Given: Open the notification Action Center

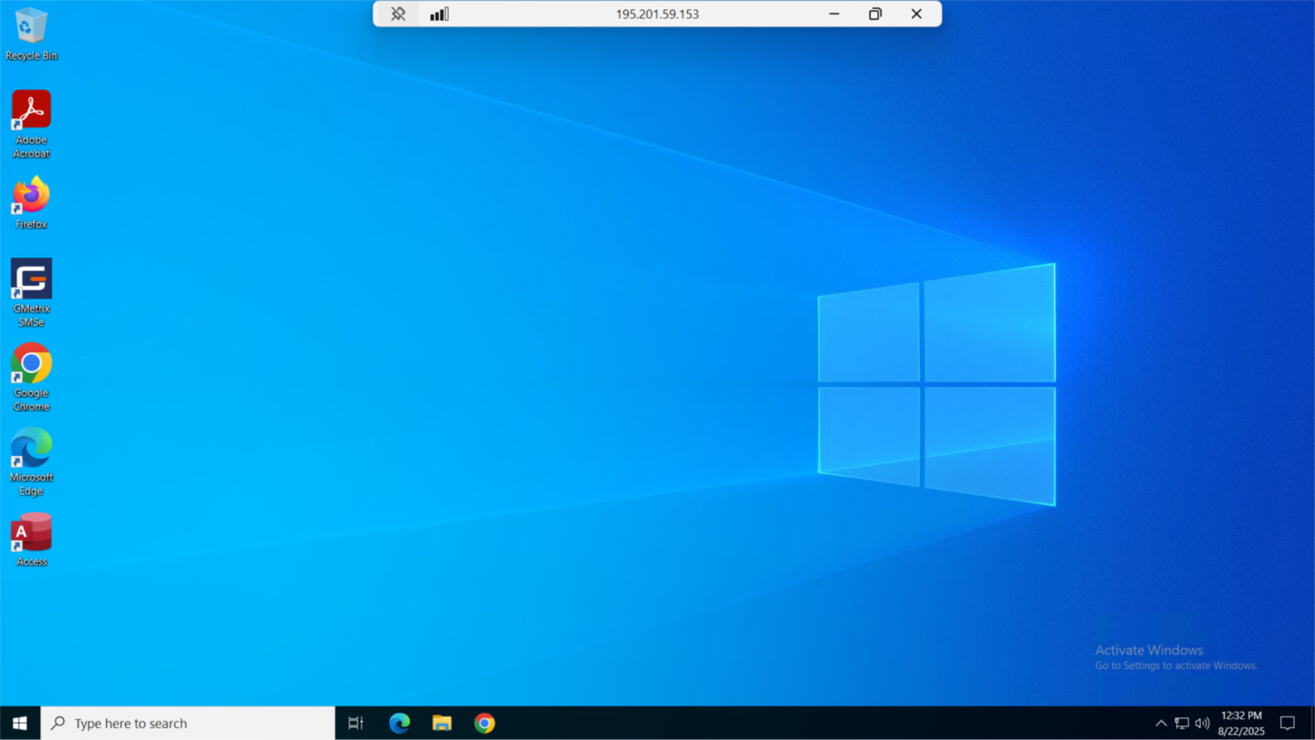Looking at the screenshot, I should pos(1287,723).
